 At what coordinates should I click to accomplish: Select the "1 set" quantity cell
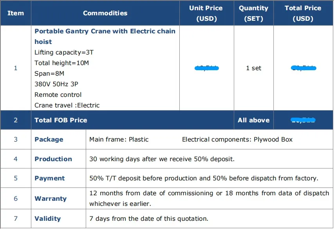253,68
